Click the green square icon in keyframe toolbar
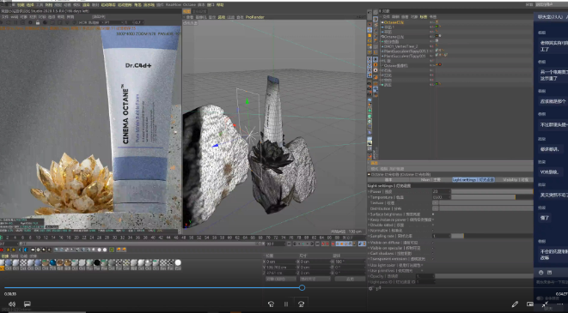Viewport: 568px width, 313px height. [112, 250]
